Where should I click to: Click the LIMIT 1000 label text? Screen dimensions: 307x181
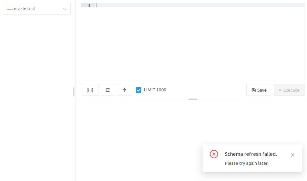(155, 90)
